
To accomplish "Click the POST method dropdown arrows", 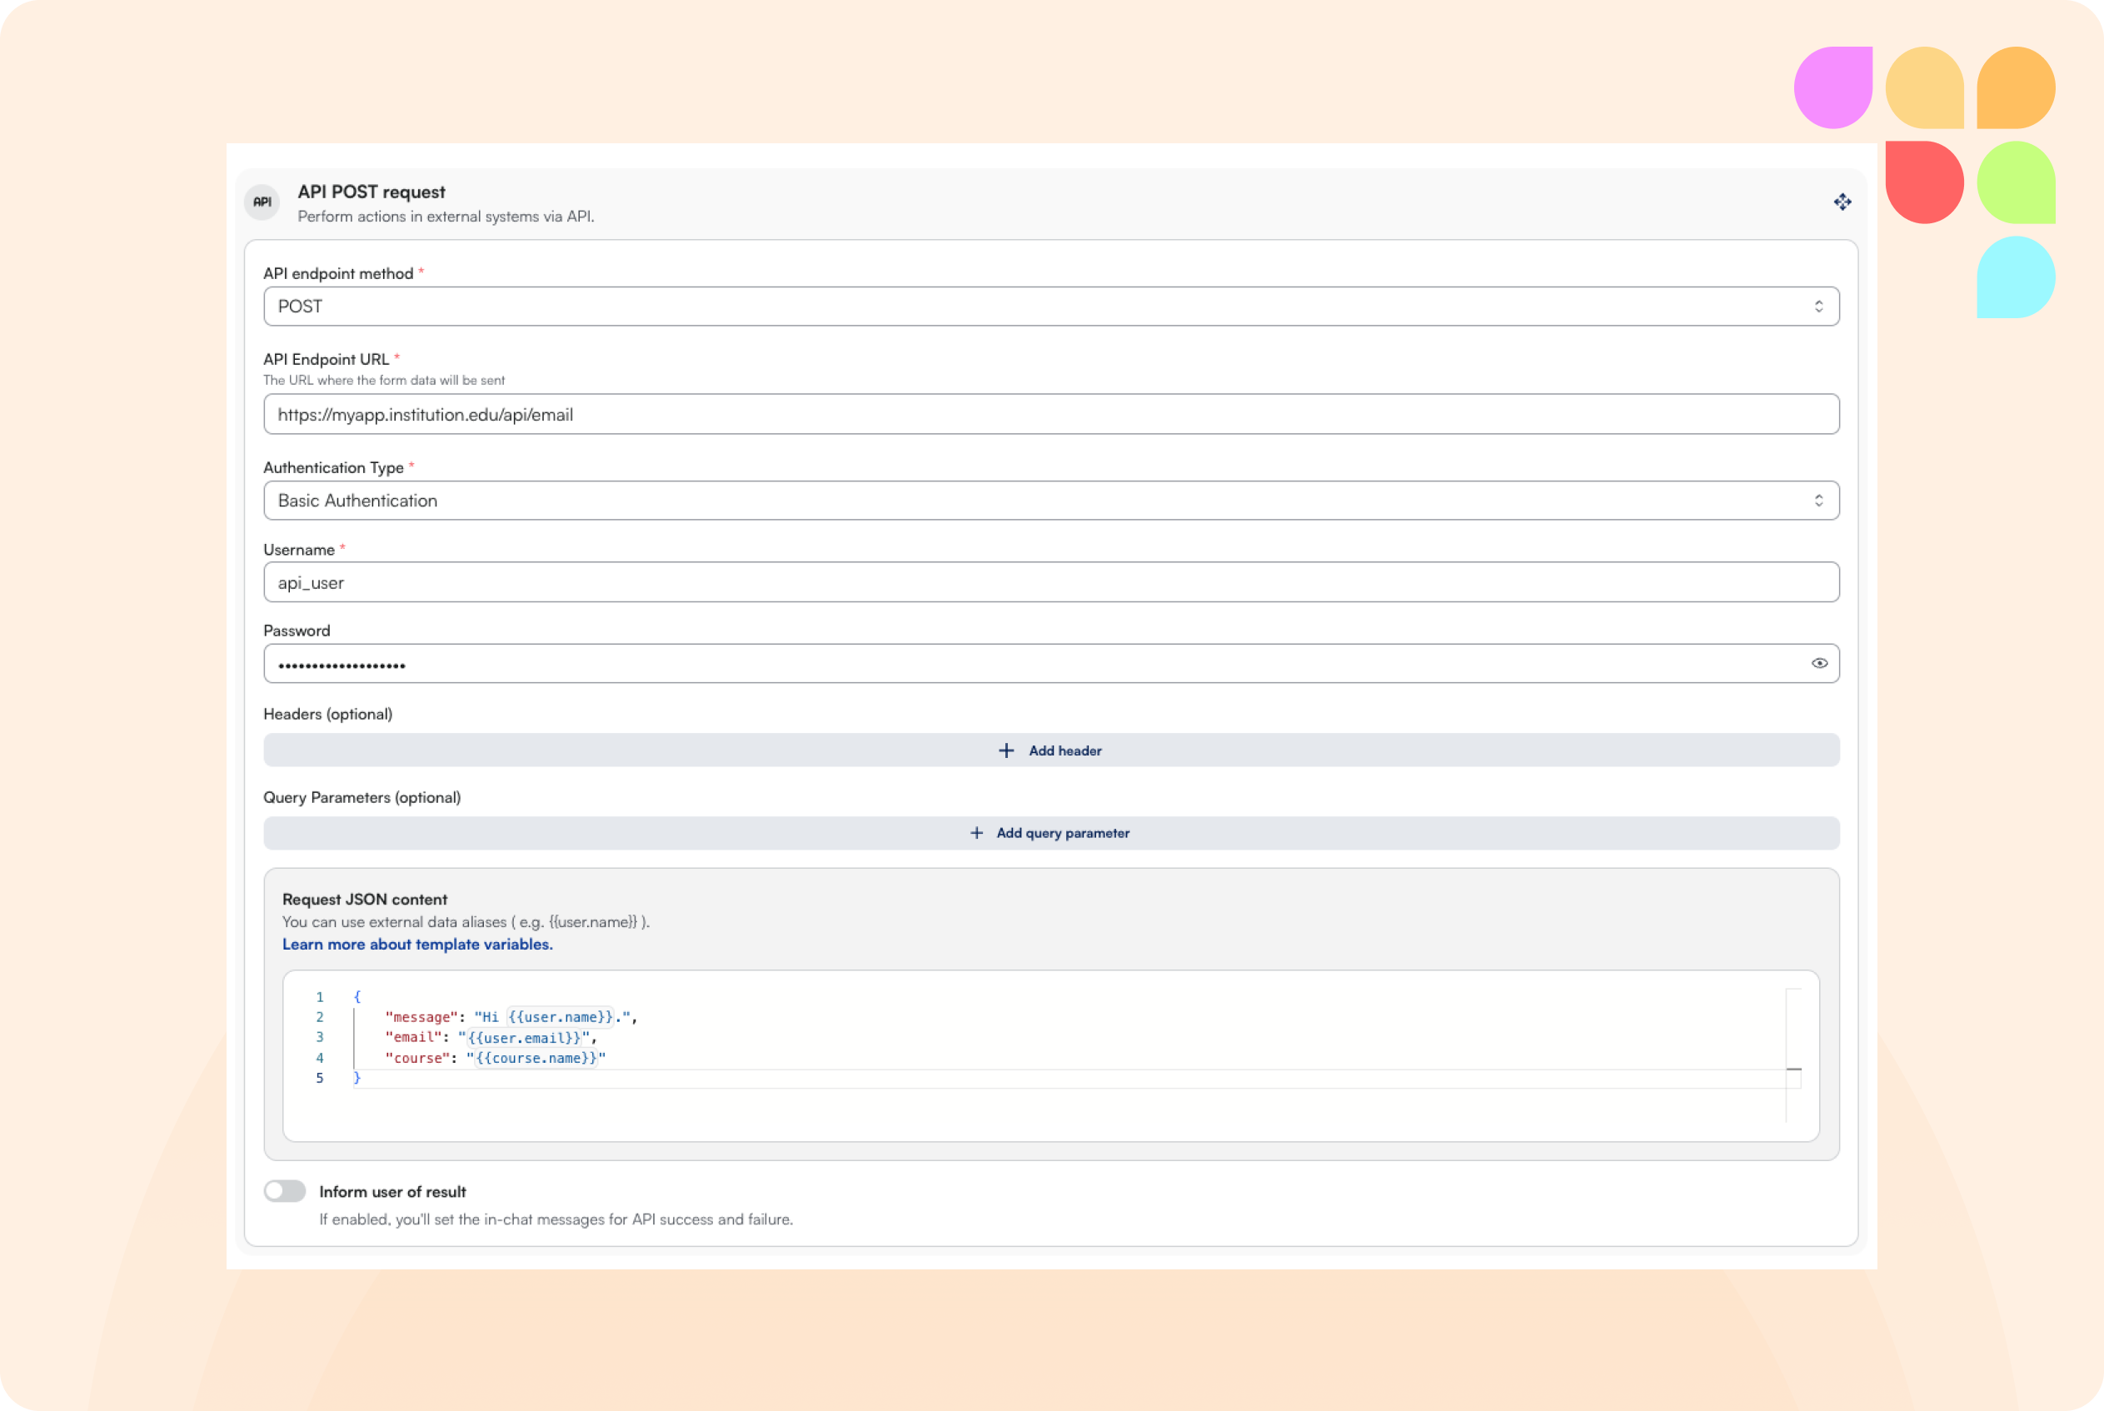I will [1817, 307].
